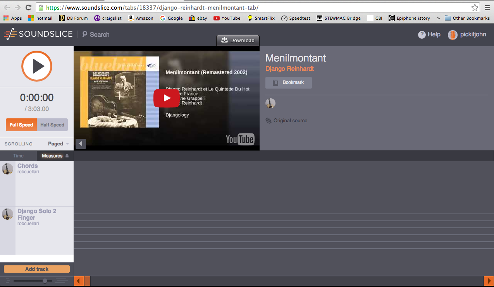This screenshot has height=287, width=494.
Task: Open the CBI bookmark
Action: tap(375, 18)
